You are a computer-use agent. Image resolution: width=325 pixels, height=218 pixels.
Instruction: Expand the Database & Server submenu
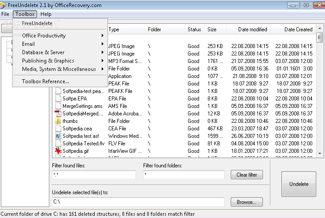pyautogui.click(x=60, y=52)
